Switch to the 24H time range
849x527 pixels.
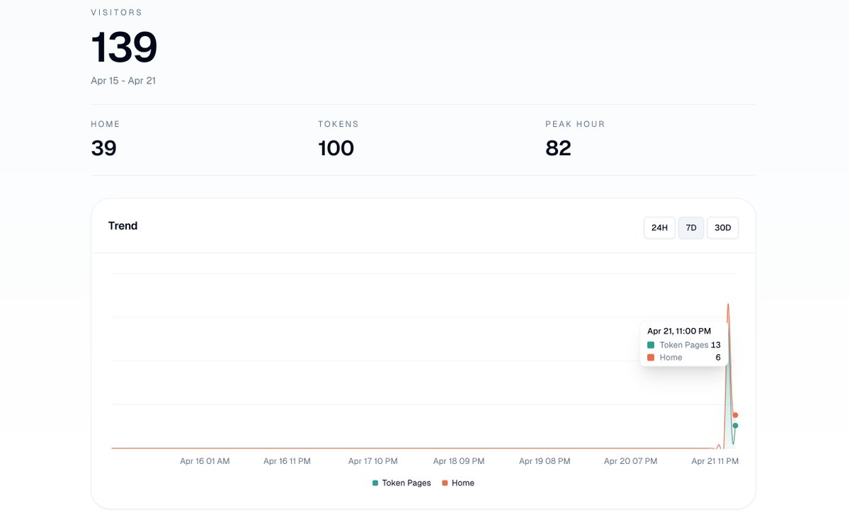[659, 227]
